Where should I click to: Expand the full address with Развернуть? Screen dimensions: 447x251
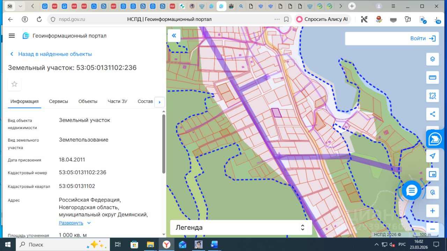[71, 223]
